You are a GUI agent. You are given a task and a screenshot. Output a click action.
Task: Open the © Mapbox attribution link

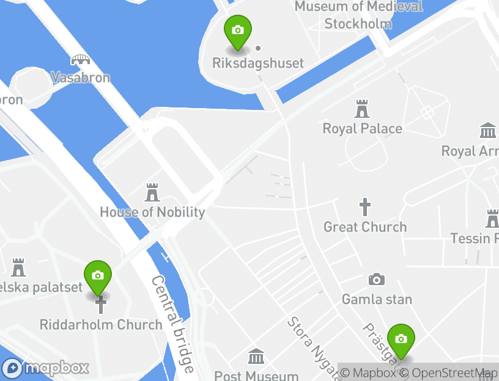[x=368, y=372]
